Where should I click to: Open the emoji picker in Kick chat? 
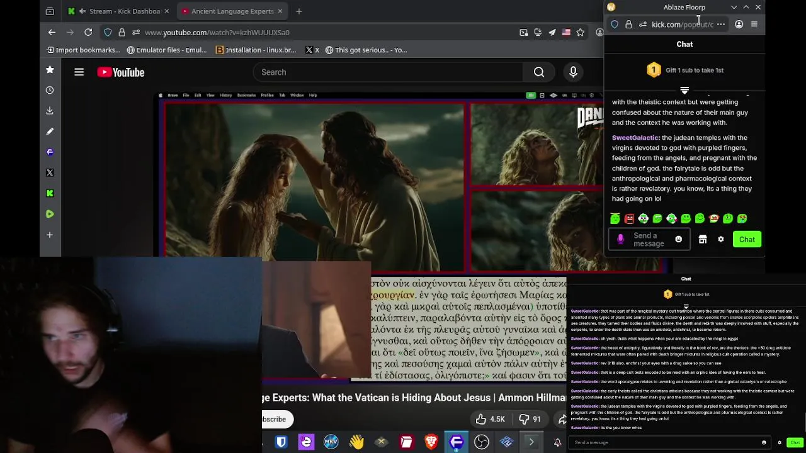pos(678,239)
